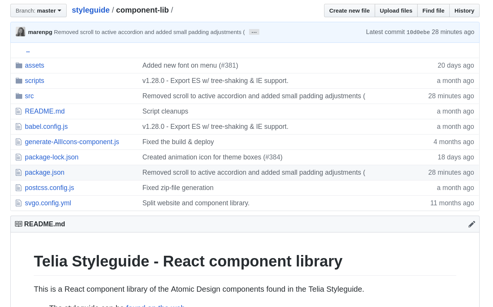The image size is (493, 307).
Task: Open the Branch: master dropdown
Action: (x=38, y=11)
